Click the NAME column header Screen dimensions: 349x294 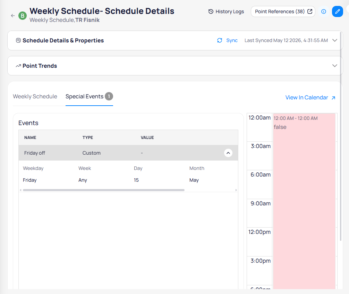[x=30, y=138]
